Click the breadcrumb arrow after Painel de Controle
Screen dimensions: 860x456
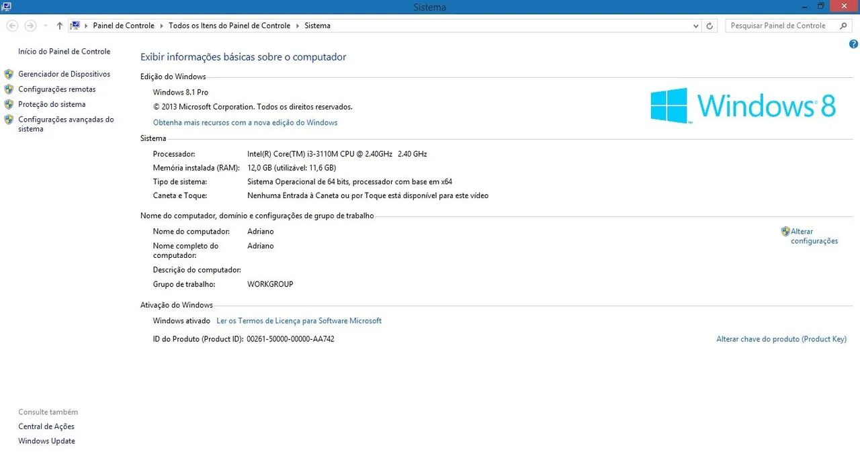[x=161, y=26]
